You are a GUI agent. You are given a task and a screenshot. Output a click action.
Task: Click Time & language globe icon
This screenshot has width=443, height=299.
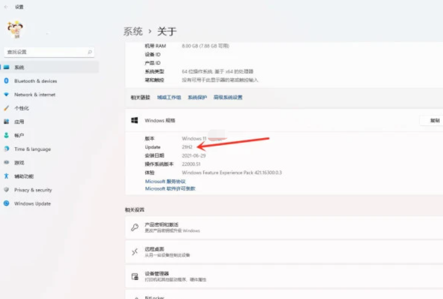pyautogui.click(x=6, y=149)
